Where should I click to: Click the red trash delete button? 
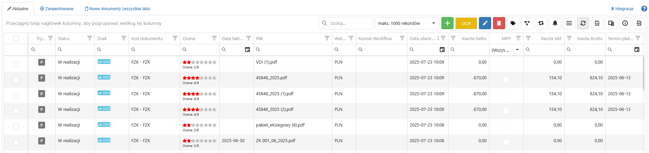click(x=499, y=23)
